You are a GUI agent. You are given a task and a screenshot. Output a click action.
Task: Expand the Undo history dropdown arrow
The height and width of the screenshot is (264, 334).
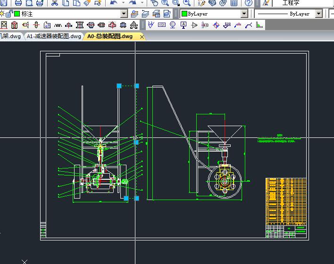tap(123, 2)
